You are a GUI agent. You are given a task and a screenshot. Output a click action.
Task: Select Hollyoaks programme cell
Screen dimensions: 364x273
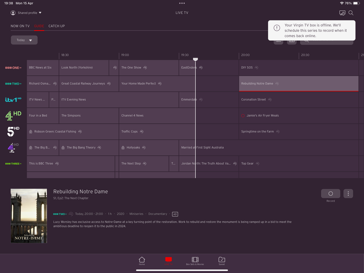(x=149, y=148)
